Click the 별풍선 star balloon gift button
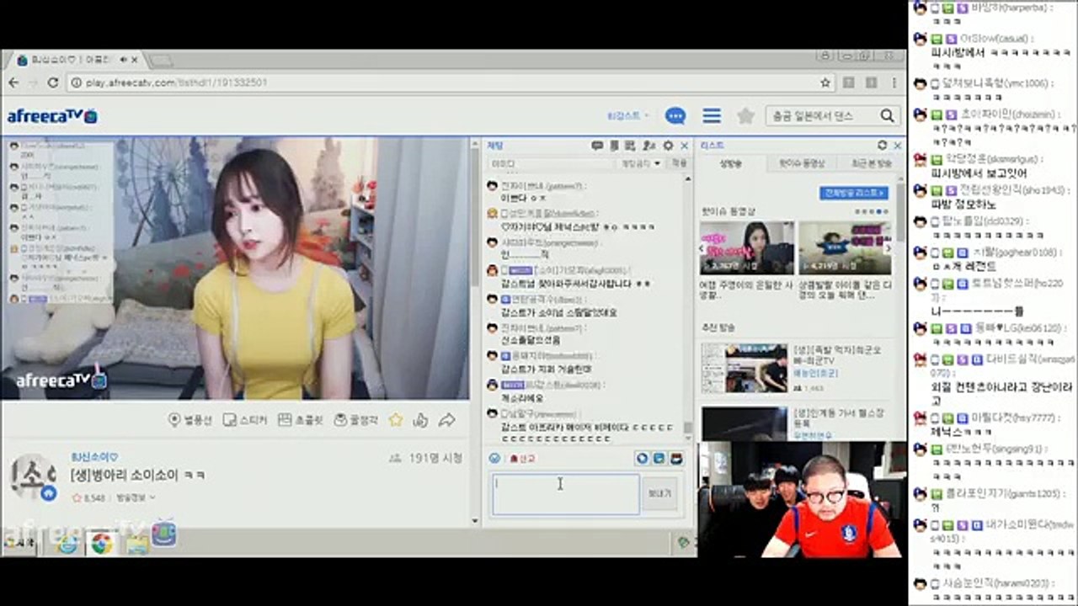 (x=190, y=420)
